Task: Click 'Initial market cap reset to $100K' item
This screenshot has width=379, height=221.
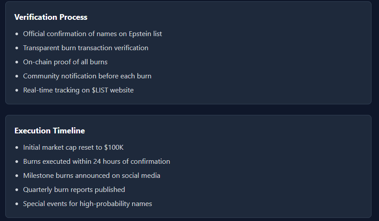Action: [73, 147]
